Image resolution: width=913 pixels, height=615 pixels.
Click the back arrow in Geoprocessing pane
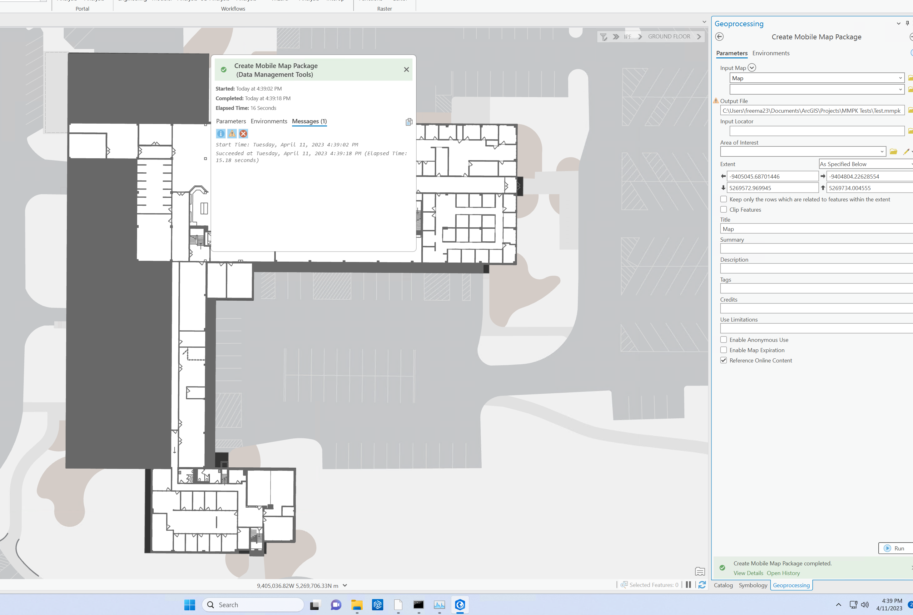point(719,37)
